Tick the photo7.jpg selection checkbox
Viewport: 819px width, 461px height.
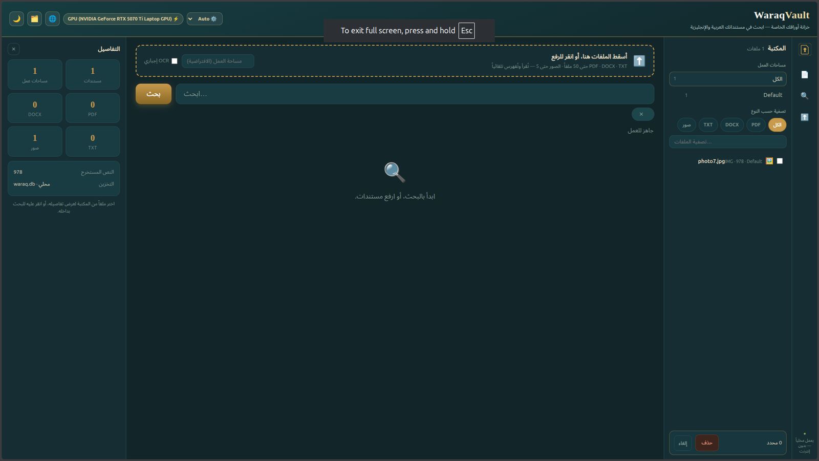tap(780, 161)
